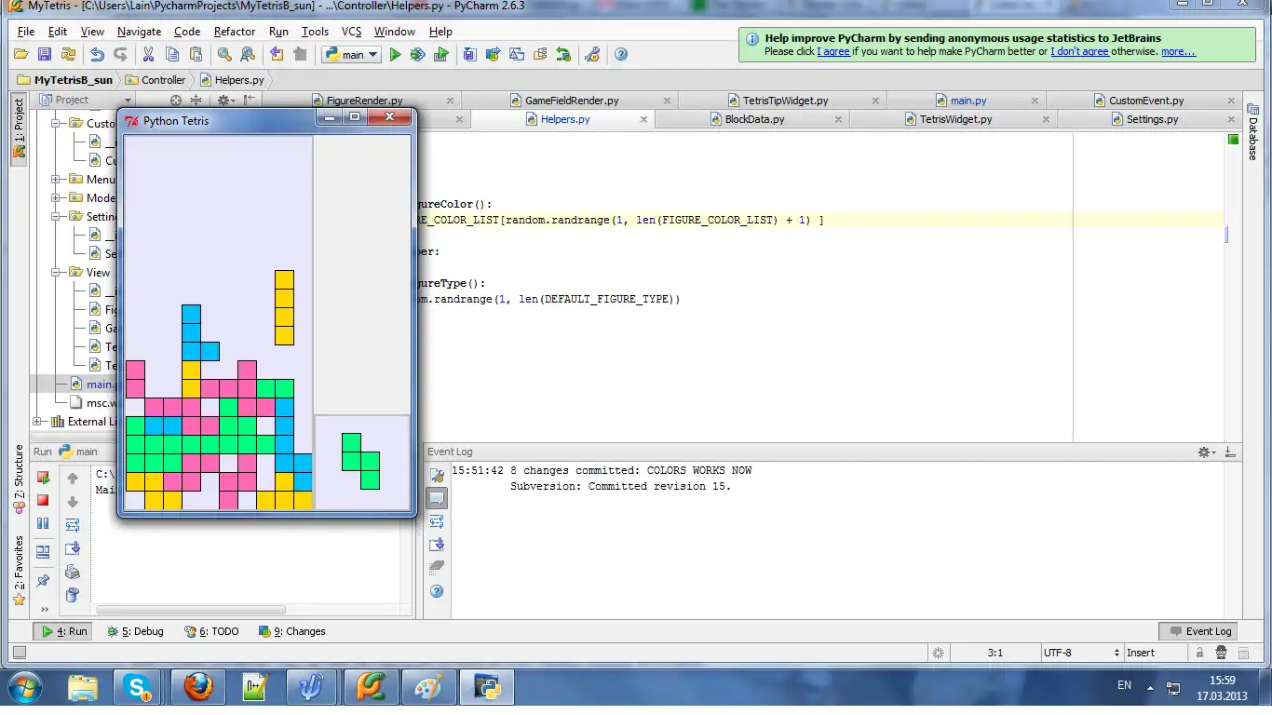Run 'main' with the green play toolbar icon

tap(395, 55)
